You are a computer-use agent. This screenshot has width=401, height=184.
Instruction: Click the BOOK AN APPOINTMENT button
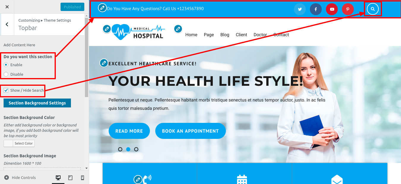pos(190,131)
